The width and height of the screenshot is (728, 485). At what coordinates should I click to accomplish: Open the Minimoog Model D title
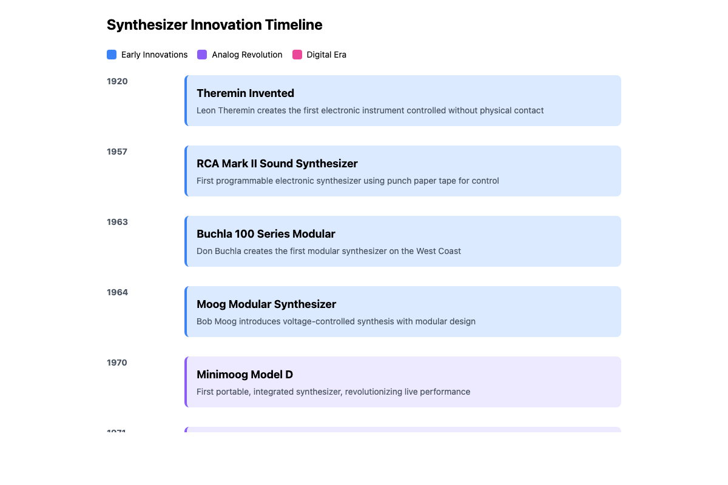point(244,375)
